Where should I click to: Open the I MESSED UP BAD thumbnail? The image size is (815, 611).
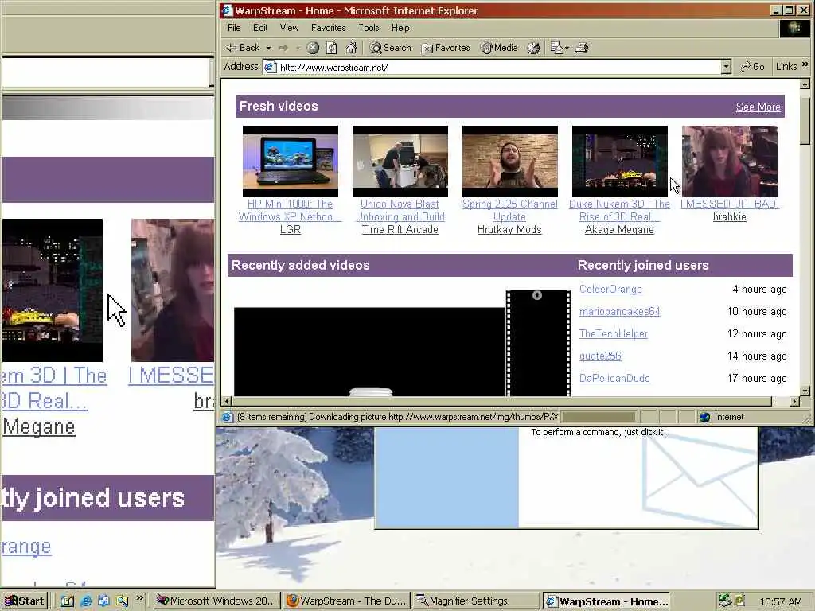(730, 161)
